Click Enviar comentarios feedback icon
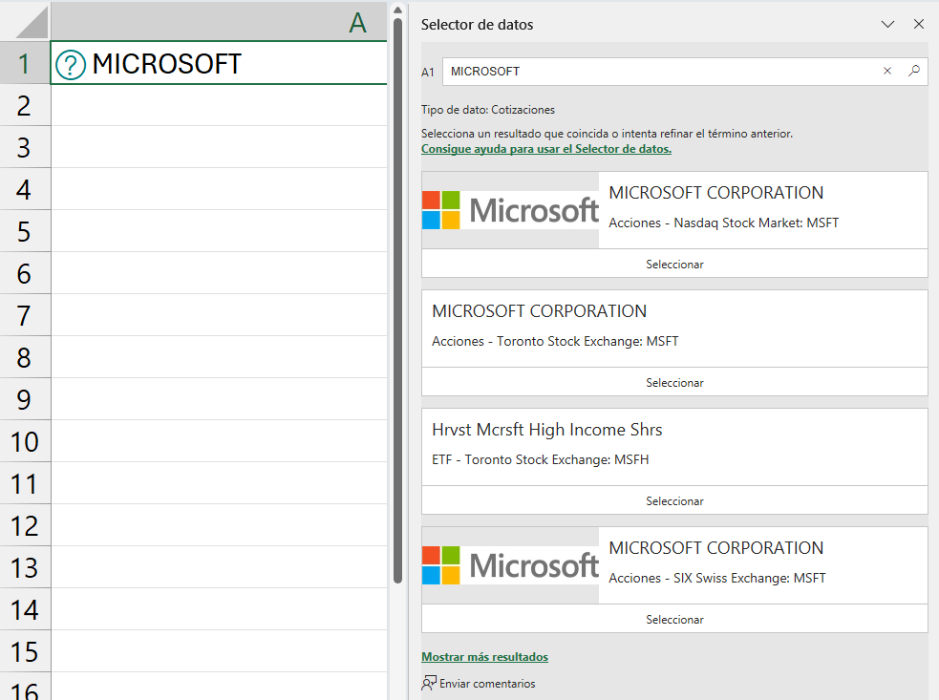This screenshot has height=700, width=939. pyautogui.click(x=429, y=683)
